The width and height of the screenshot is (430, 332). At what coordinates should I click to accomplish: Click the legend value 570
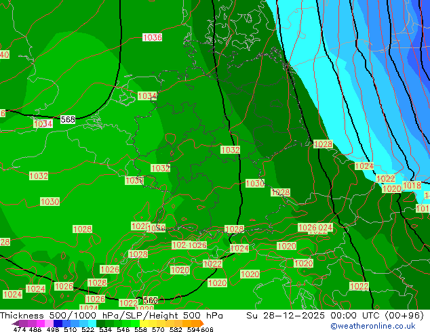coord(158,329)
